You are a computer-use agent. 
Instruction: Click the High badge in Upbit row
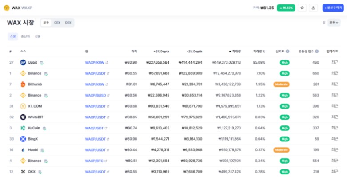tap(285, 63)
